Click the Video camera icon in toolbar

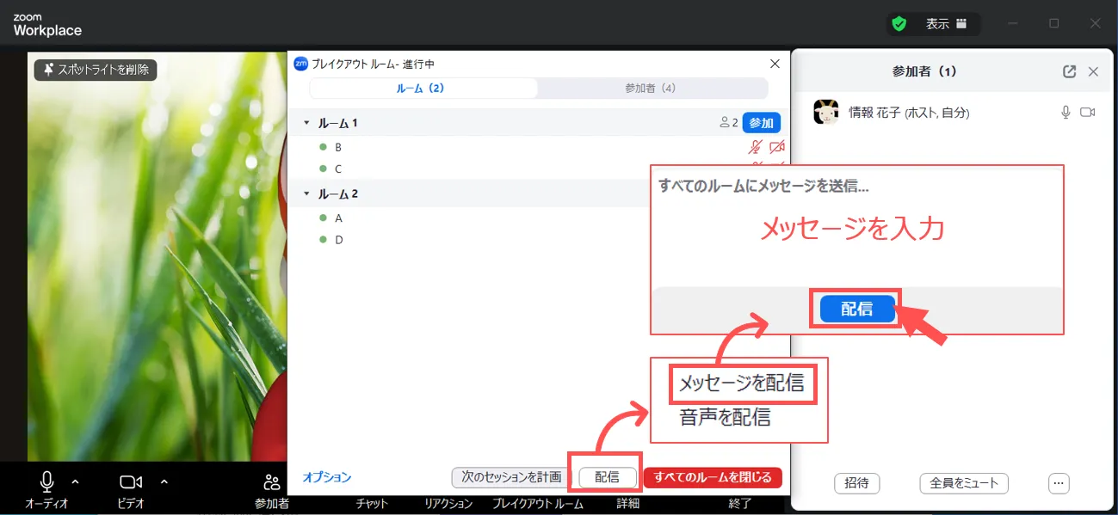(x=131, y=481)
